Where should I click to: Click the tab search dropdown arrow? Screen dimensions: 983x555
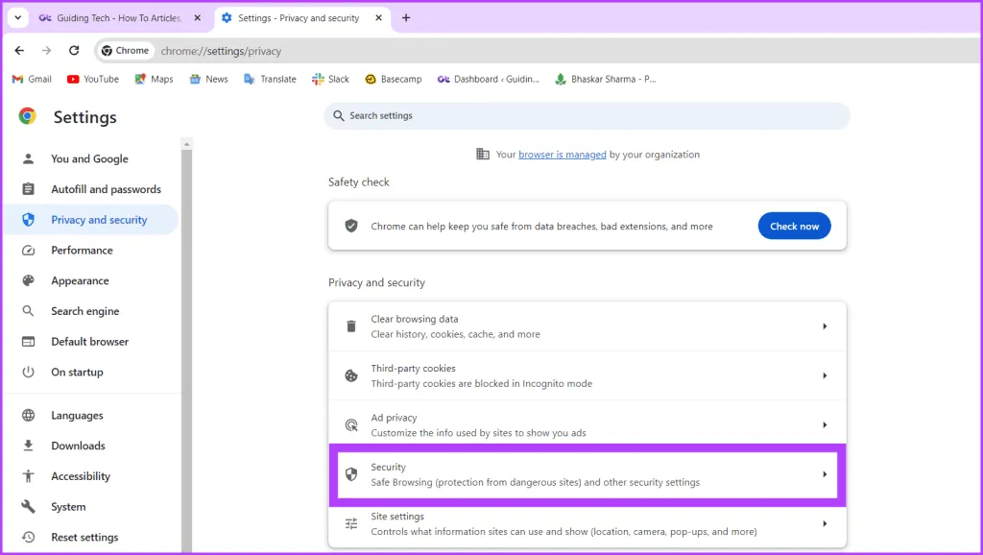[x=17, y=17]
